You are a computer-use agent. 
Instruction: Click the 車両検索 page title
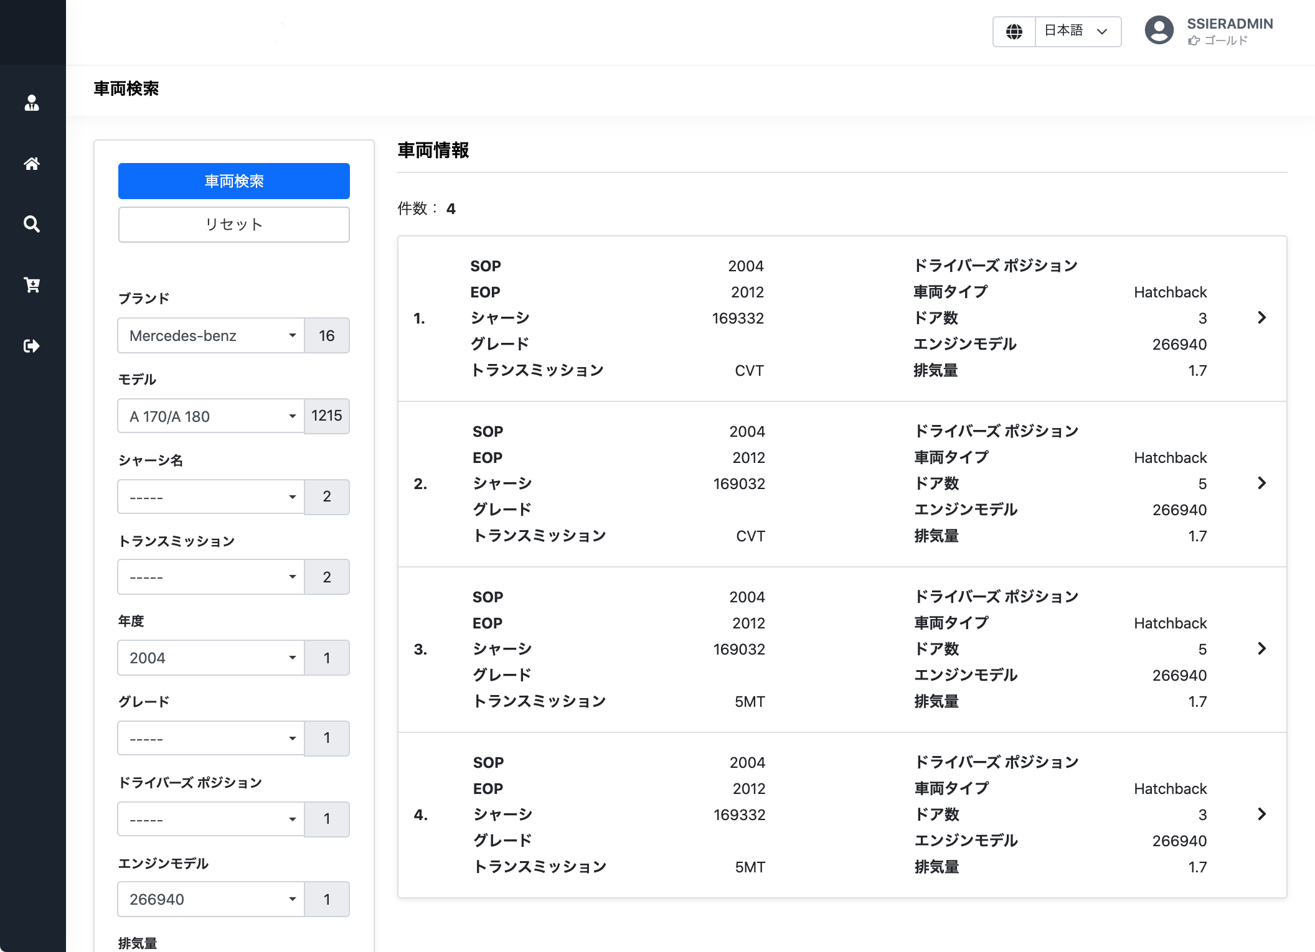[126, 88]
